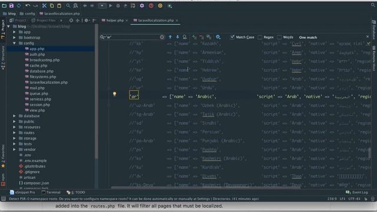Screen dimensions: 377x212
Task: Open the TODO tool window
Action: coord(76,193)
